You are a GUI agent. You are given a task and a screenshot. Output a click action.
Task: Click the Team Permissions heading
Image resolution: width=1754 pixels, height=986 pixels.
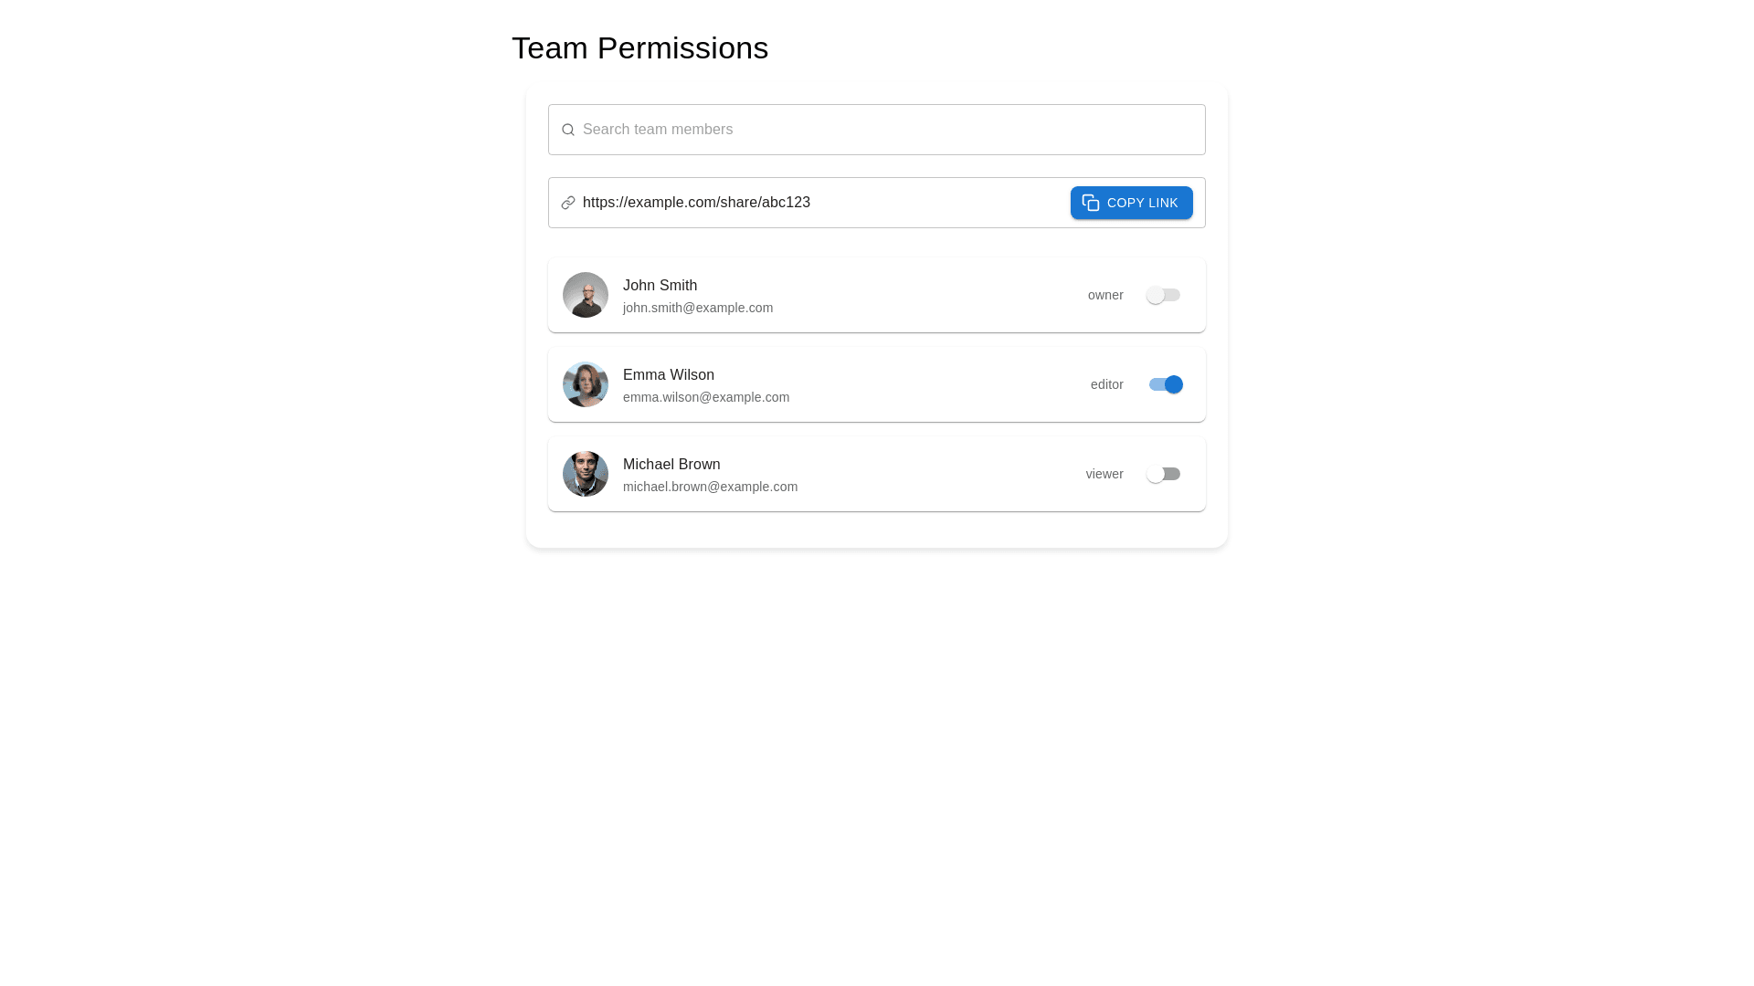point(639,48)
